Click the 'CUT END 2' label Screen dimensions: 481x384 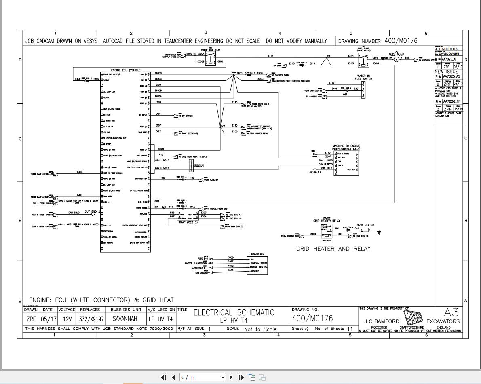(x=92, y=212)
